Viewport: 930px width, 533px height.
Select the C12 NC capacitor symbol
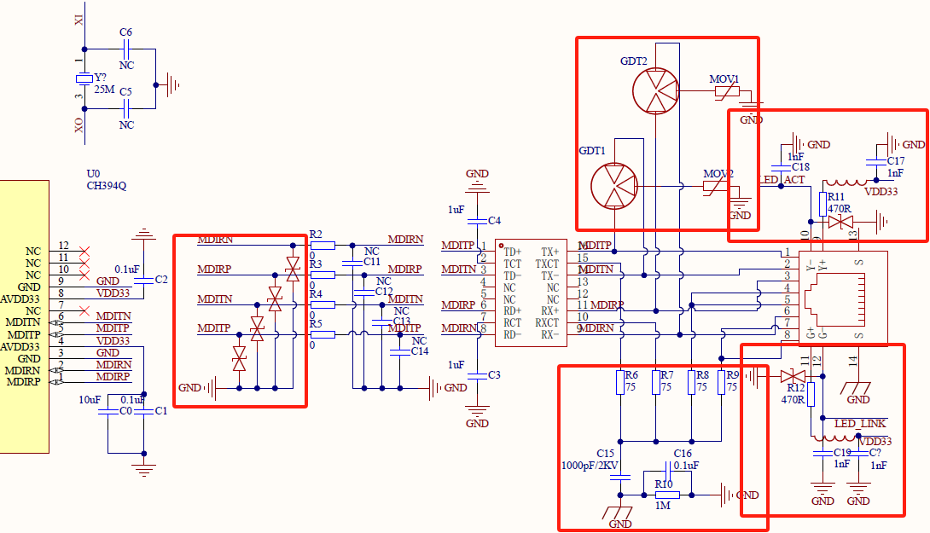[364, 293]
